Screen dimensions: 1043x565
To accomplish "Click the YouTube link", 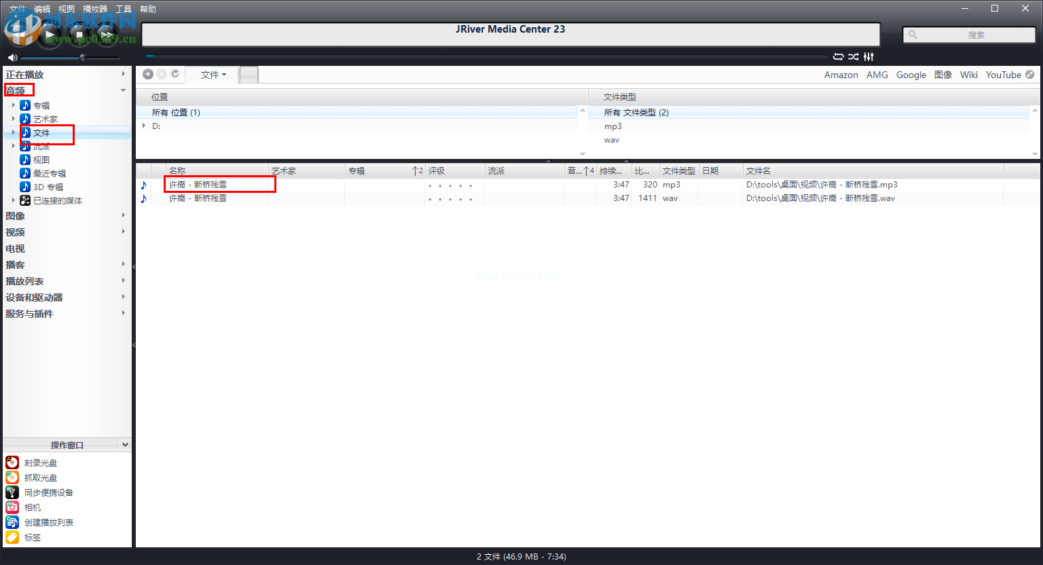I will click(1004, 75).
